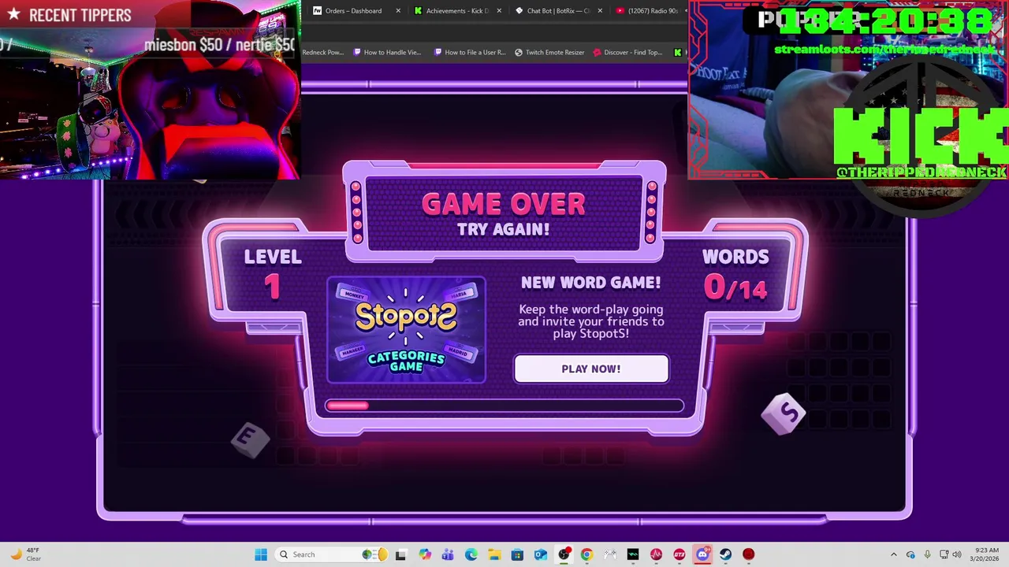Click the floating S letter cube

click(x=784, y=413)
